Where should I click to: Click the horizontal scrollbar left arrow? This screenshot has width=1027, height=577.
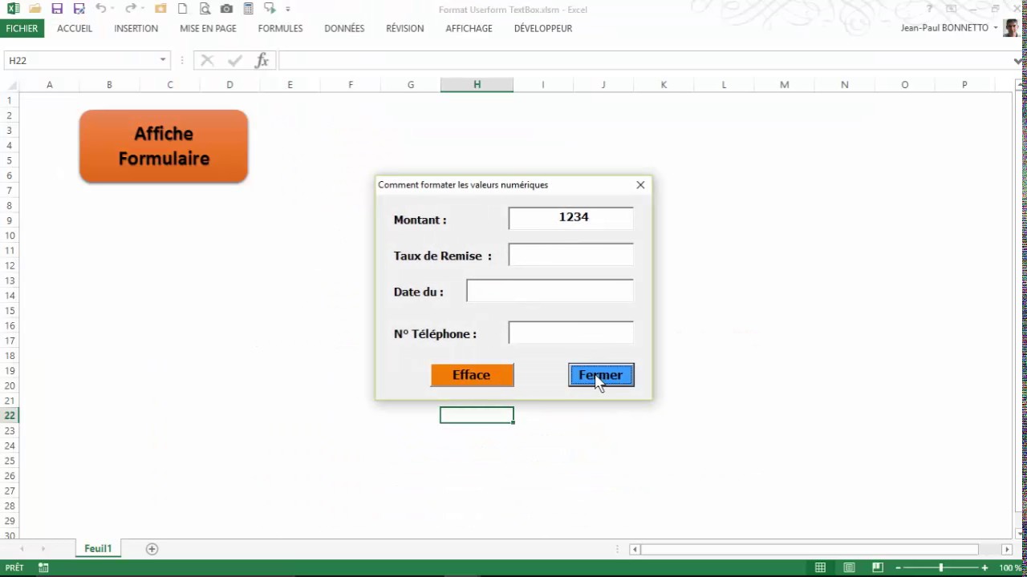click(635, 549)
